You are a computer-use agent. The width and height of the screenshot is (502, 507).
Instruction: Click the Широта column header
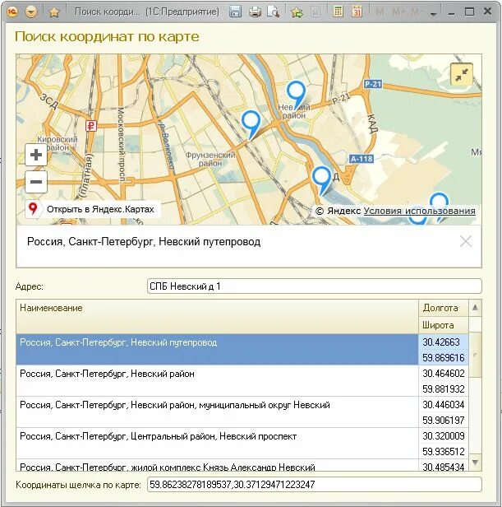click(x=443, y=325)
